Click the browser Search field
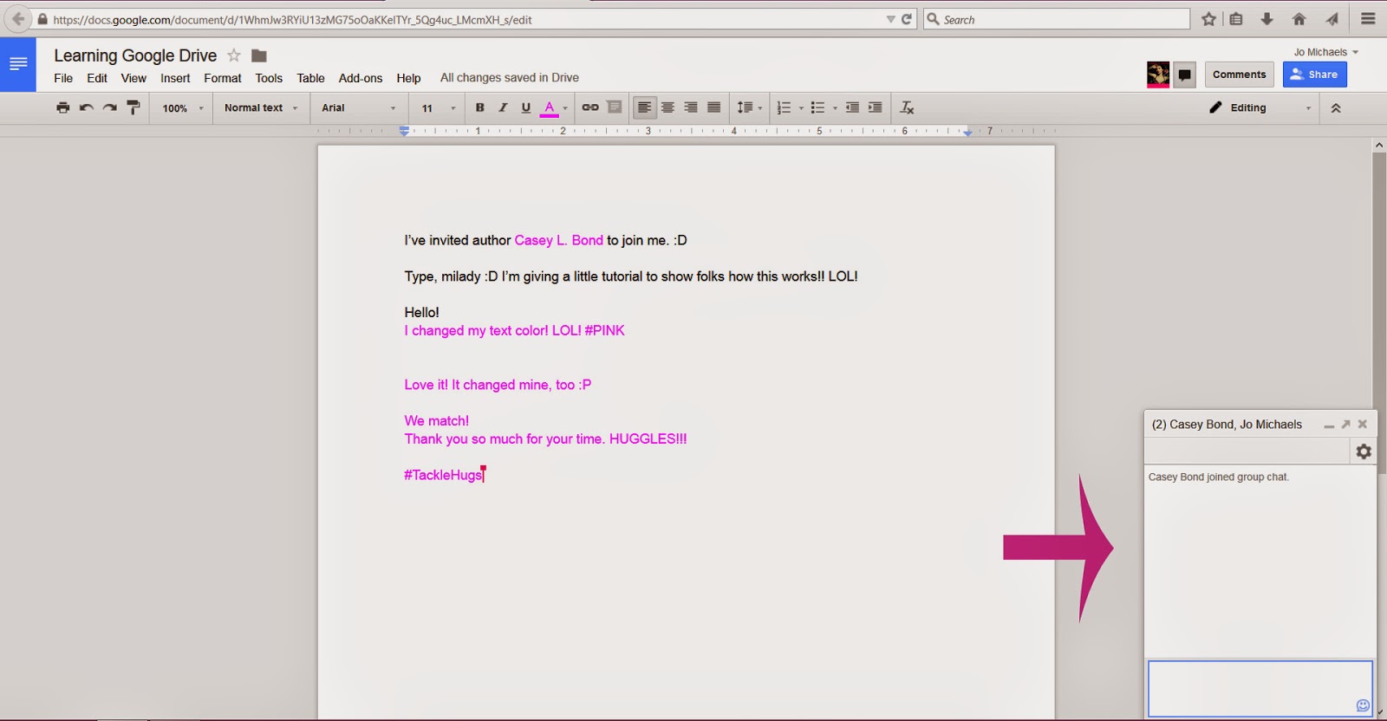The image size is (1387, 721). coord(1057,19)
